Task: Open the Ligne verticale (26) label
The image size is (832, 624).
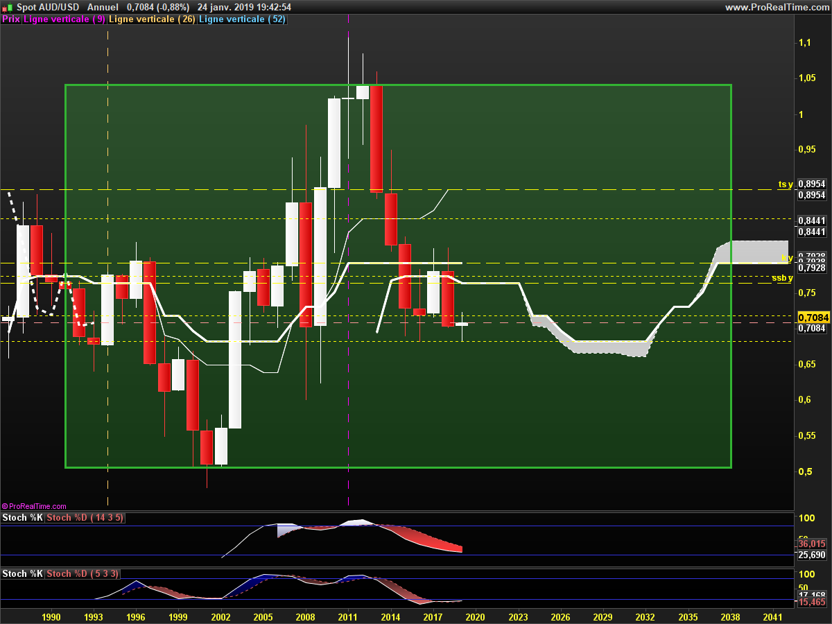Action: 152,19
